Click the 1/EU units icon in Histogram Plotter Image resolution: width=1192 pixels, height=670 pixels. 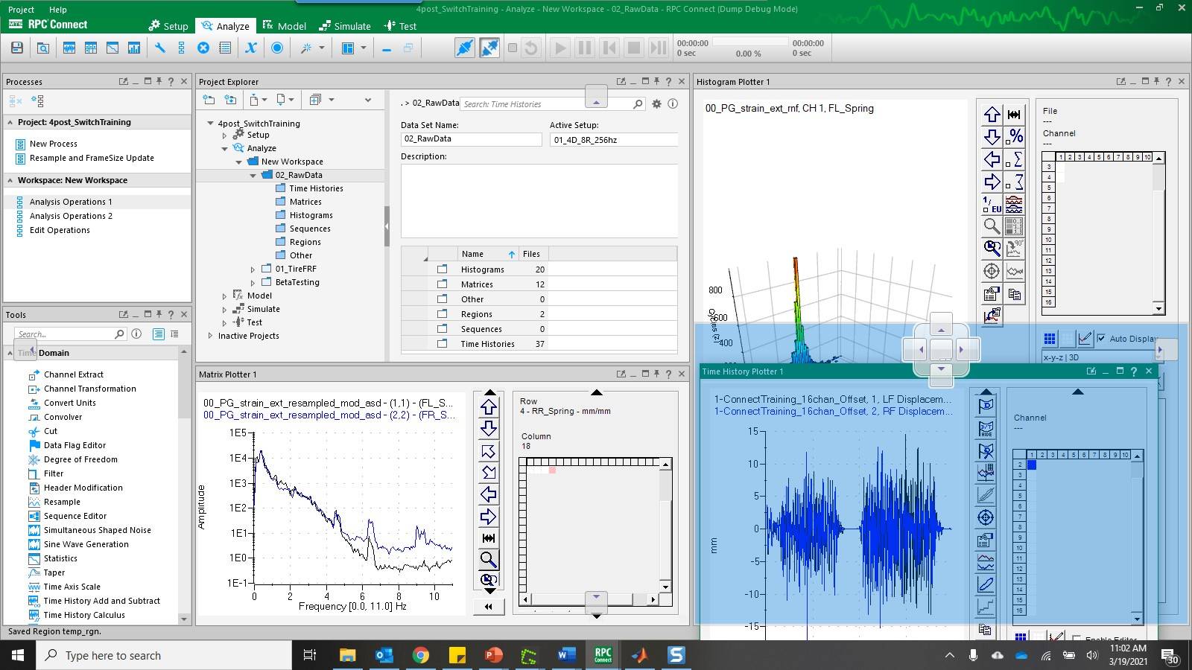pyautogui.click(x=991, y=204)
